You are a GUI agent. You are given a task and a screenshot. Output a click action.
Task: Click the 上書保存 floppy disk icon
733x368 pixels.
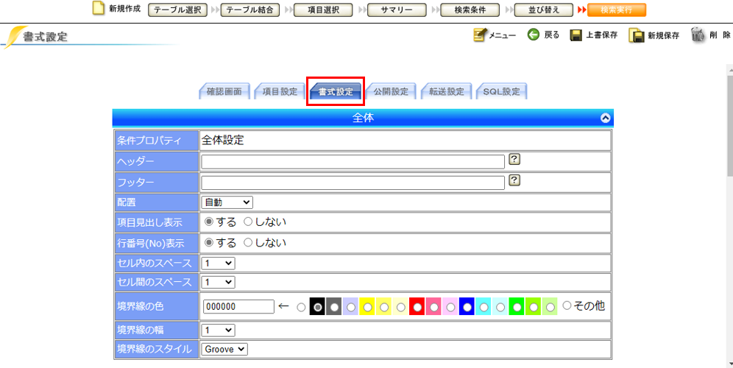pyautogui.click(x=576, y=35)
